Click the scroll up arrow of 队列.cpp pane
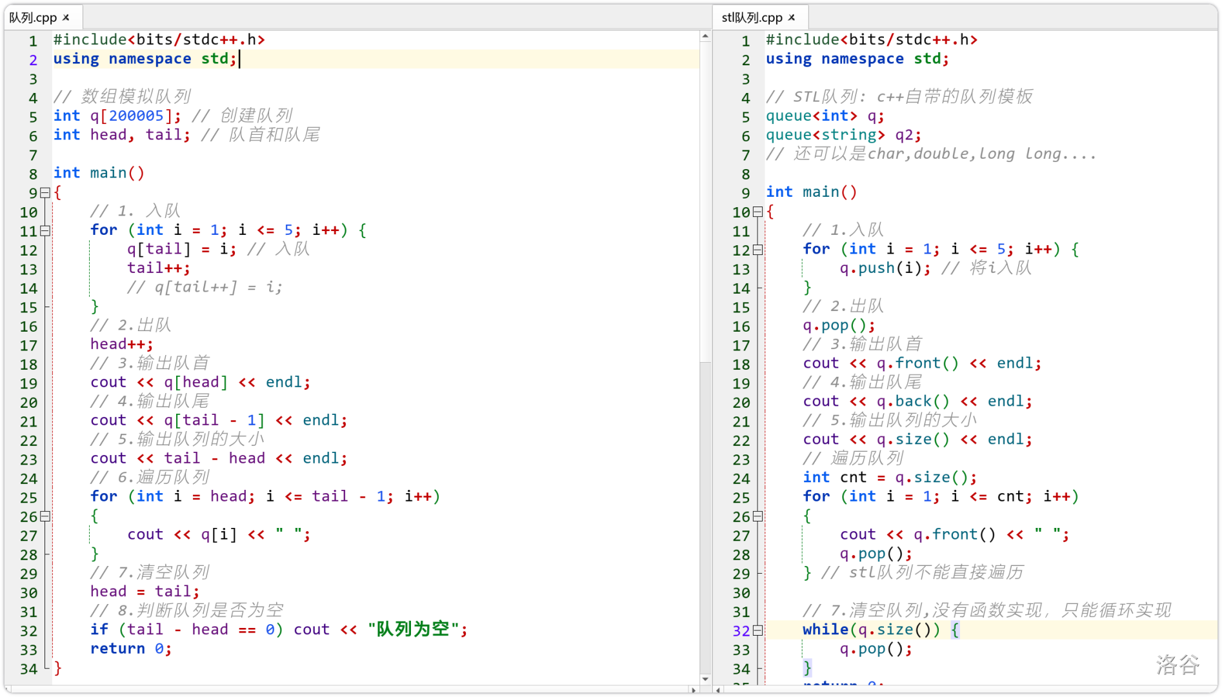Viewport: 1222px width, 697px height. click(705, 37)
